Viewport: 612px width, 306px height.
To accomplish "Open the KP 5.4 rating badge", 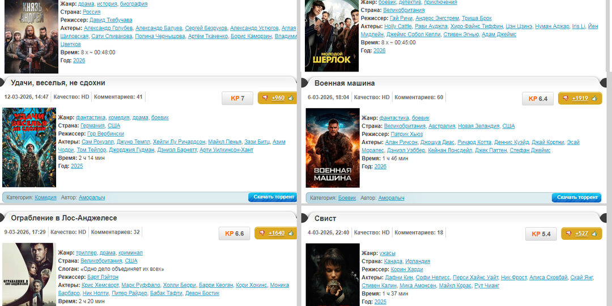I will click(x=541, y=234).
